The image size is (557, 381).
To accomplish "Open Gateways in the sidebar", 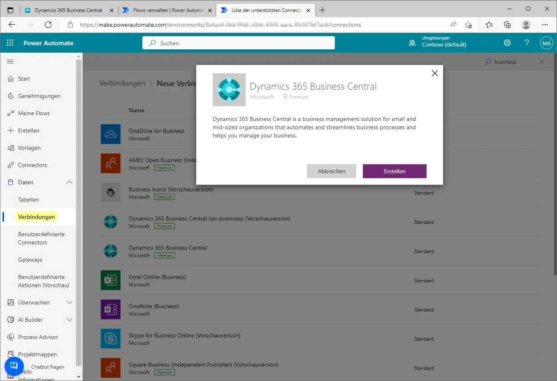I will click(x=30, y=260).
